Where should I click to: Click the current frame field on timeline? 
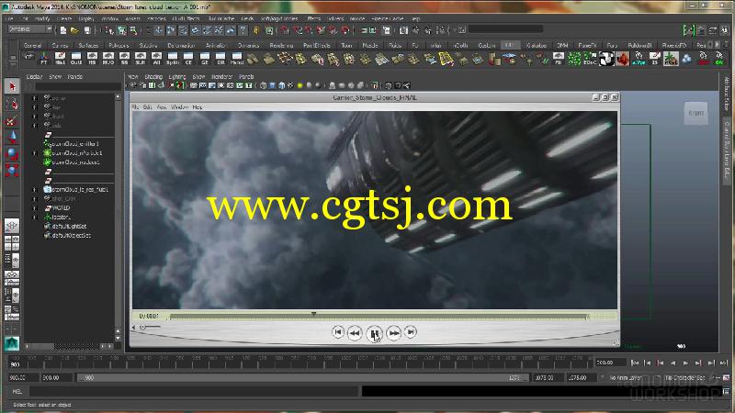pos(610,363)
